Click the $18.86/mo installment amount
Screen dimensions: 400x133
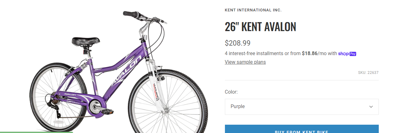pyautogui.click(x=310, y=54)
